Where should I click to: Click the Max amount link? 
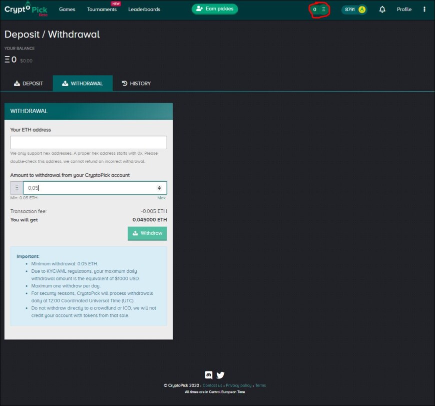click(x=162, y=198)
